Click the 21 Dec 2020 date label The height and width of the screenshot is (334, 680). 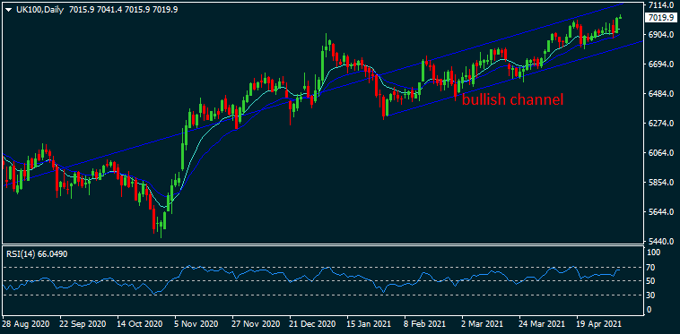(x=311, y=323)
